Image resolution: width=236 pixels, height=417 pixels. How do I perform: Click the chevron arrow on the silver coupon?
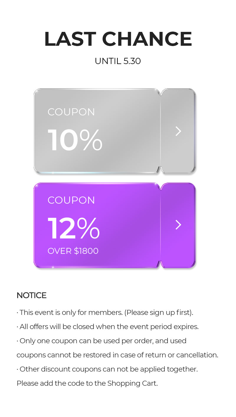pos(178,131)
